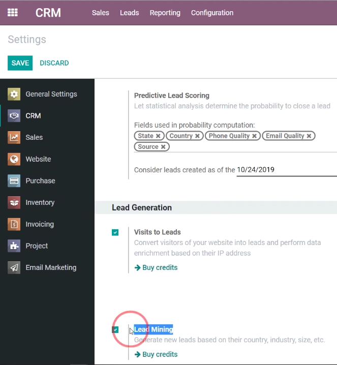337x365 pixels.
Task: Click the 10/24/2019 date field
Action: pyautogui.click(x=287, y=170)
